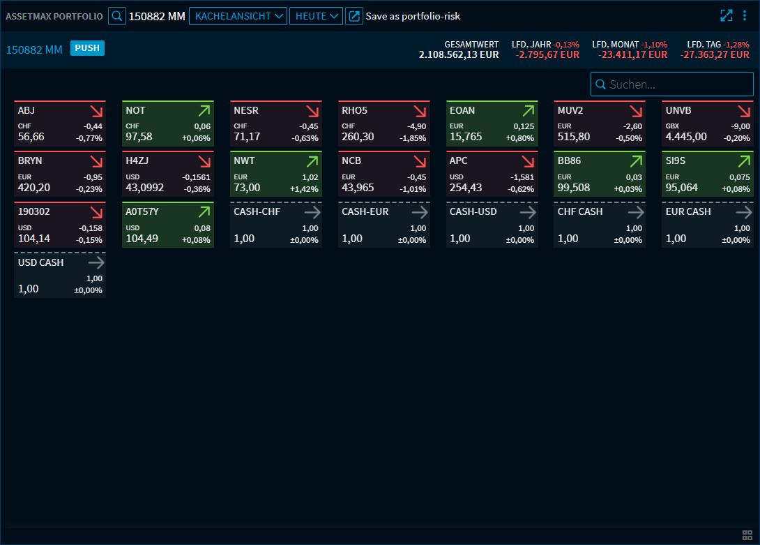The height and width of the screenshot is (545, 760).
Task: Click the portfolio search magnifier icon
Action: [x=117, y=16]
